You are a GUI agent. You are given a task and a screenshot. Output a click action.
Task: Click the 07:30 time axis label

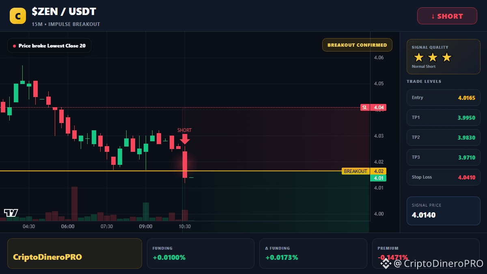point(107,227)
